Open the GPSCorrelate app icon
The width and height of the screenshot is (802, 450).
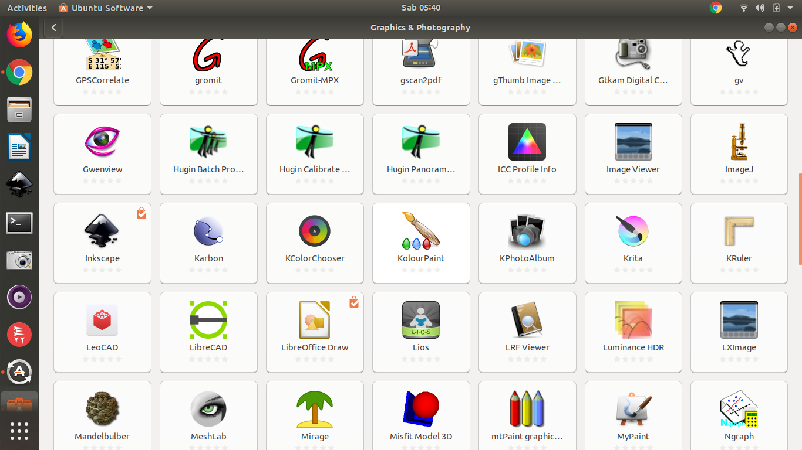pos(102,54)
